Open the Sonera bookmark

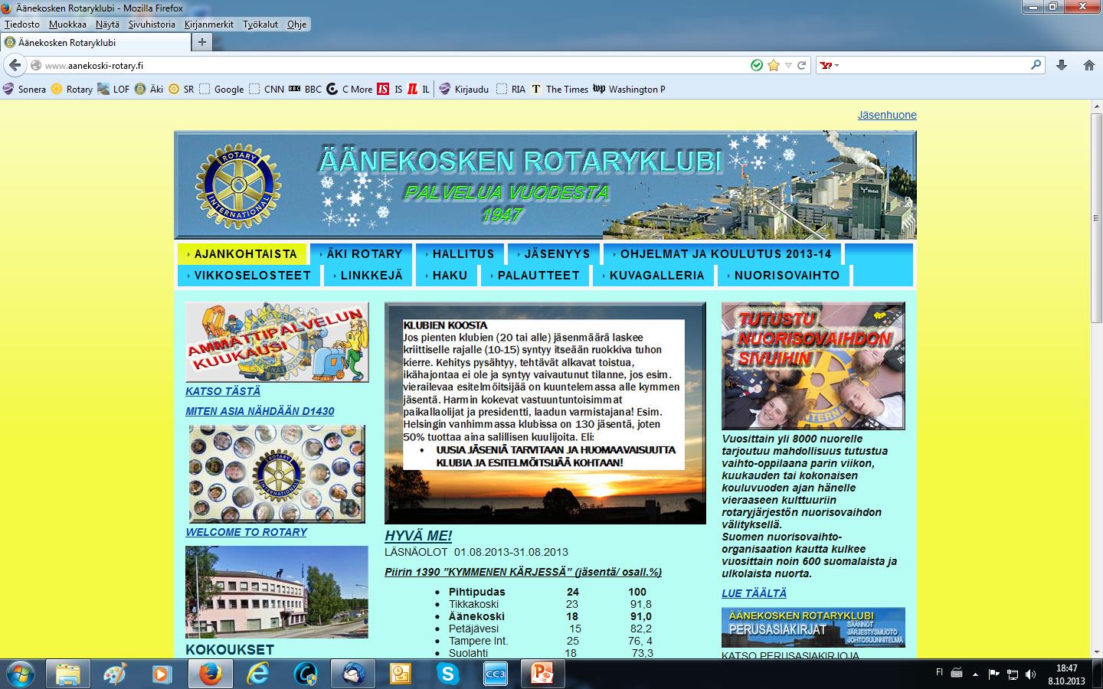[x=25, y=89]
